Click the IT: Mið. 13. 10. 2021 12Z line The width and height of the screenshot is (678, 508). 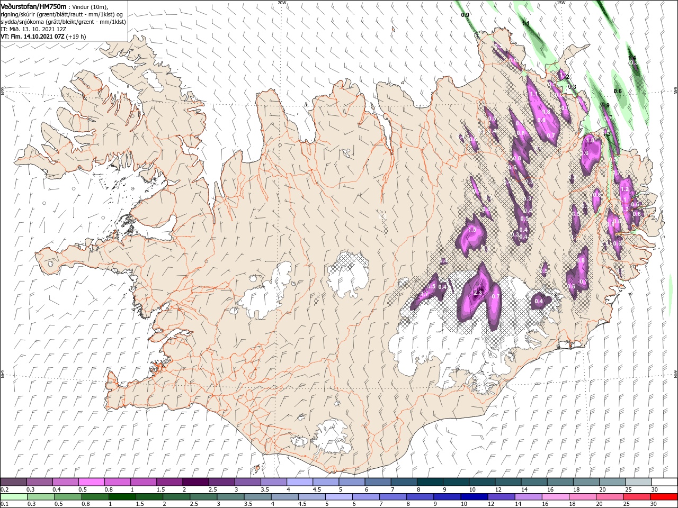tap(32, 29)
